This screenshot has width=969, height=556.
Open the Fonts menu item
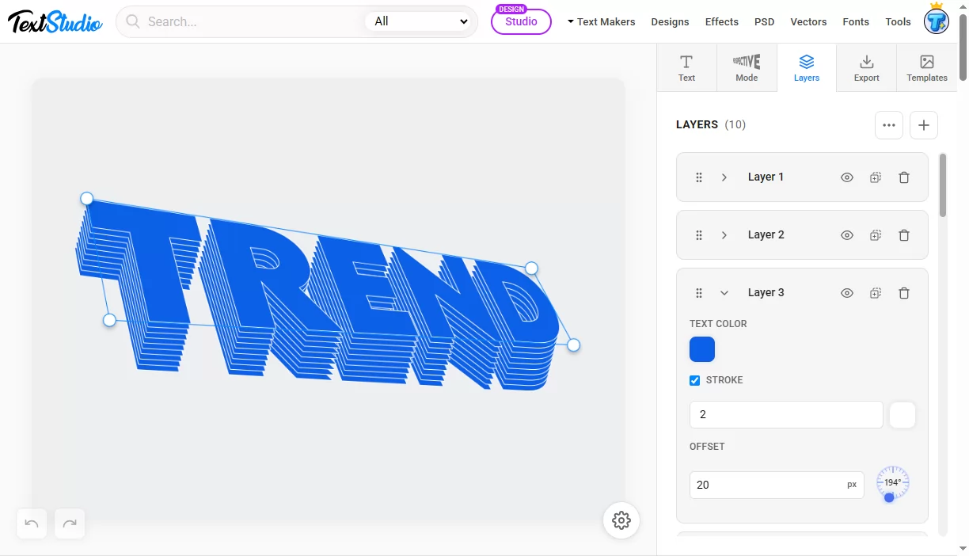[x=856, y=21]
